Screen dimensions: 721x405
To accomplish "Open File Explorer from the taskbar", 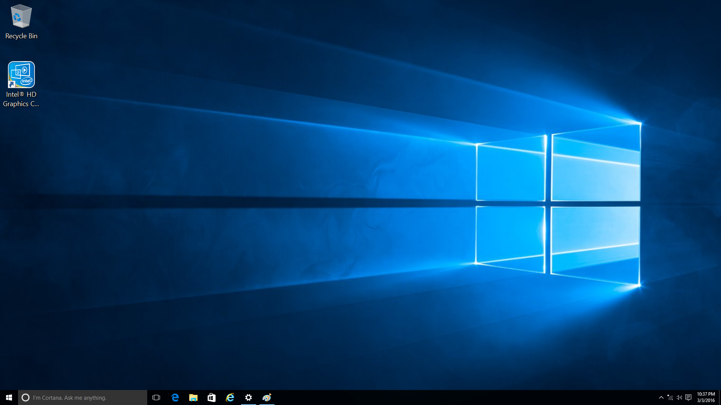I will pos(193,397).
